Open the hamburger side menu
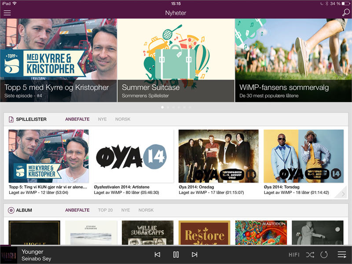Screen dimensions: 352x264 click(x=7, y=13)
